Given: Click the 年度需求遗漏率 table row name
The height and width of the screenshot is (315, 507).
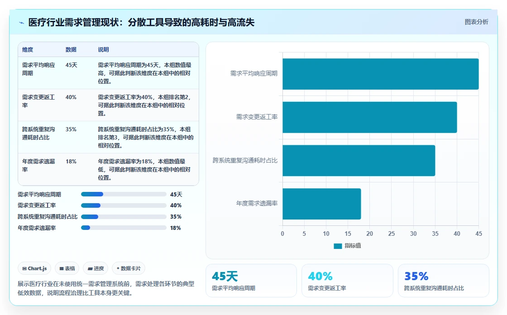Looking at the screenshot, I should coord(38,165).
